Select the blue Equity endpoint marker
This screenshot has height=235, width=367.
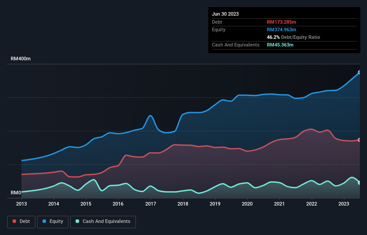359,72
